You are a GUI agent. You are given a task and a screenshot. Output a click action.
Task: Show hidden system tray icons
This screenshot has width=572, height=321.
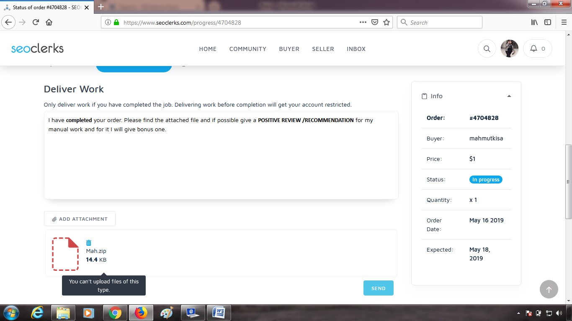pyautogui.click(x=519, y=313)
